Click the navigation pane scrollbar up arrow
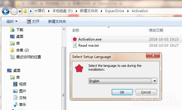Image resolution: width=182 pixels, height=110 pixels. point(64,29)
